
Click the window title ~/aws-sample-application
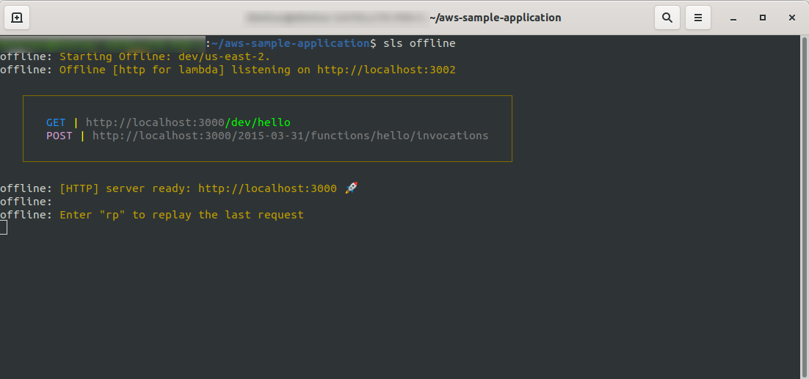pyautogui.click(x=495, y=18)
